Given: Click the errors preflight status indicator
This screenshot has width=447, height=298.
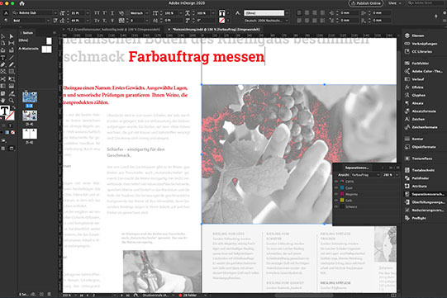Looking at the screenshot, I should pyautogui.click(x=188, y=296).
